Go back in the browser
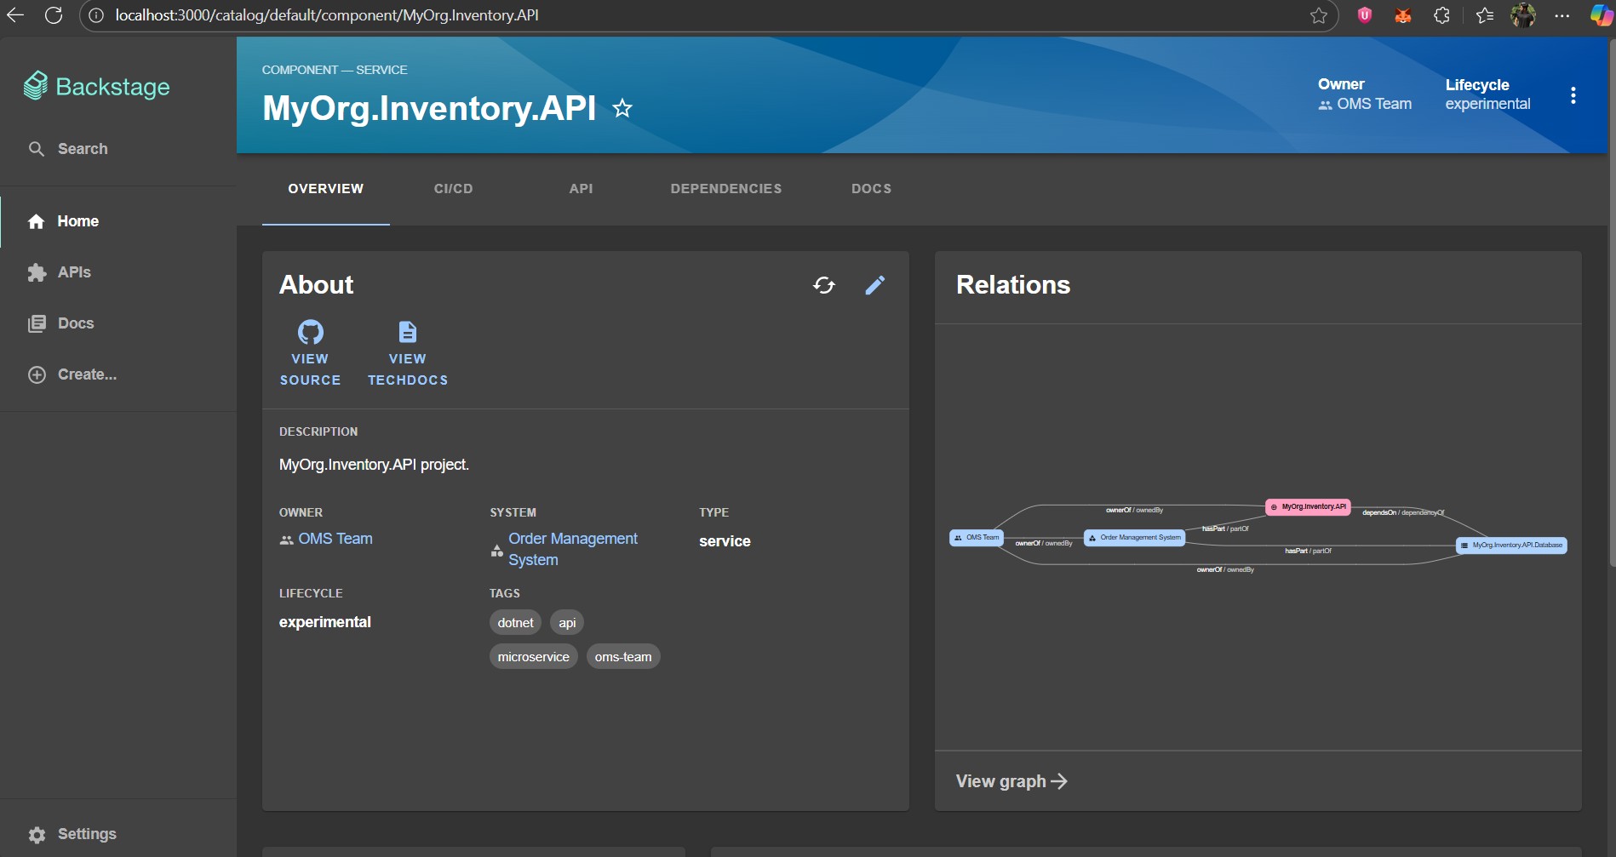Image resolution: width=1616 pixels, height=857 pixels. [x=15, y=15]
